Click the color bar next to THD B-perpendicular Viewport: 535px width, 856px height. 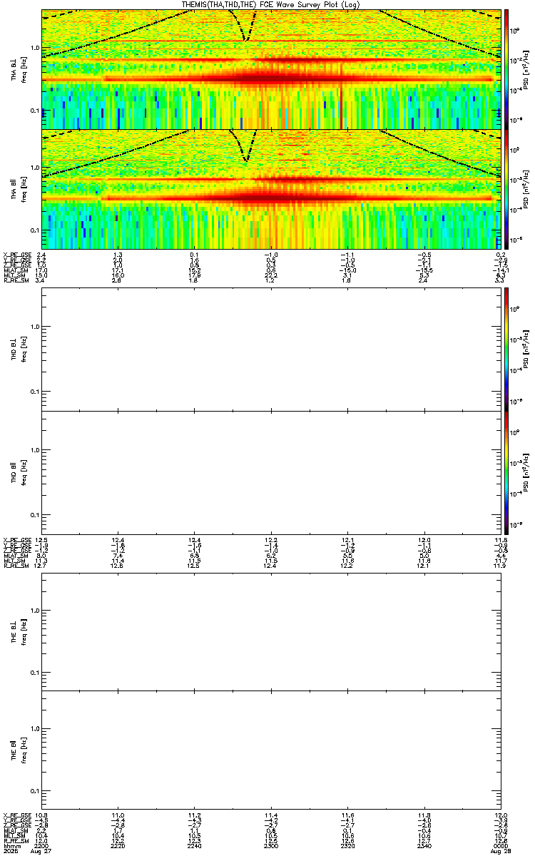click(x=506, y=349)
